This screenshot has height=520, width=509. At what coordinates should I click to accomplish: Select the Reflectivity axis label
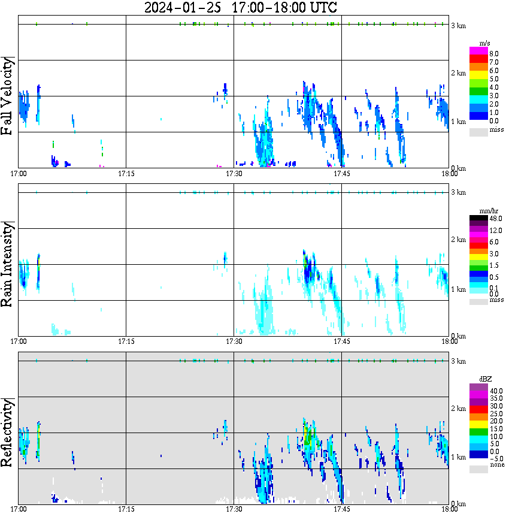click(7, 433)
